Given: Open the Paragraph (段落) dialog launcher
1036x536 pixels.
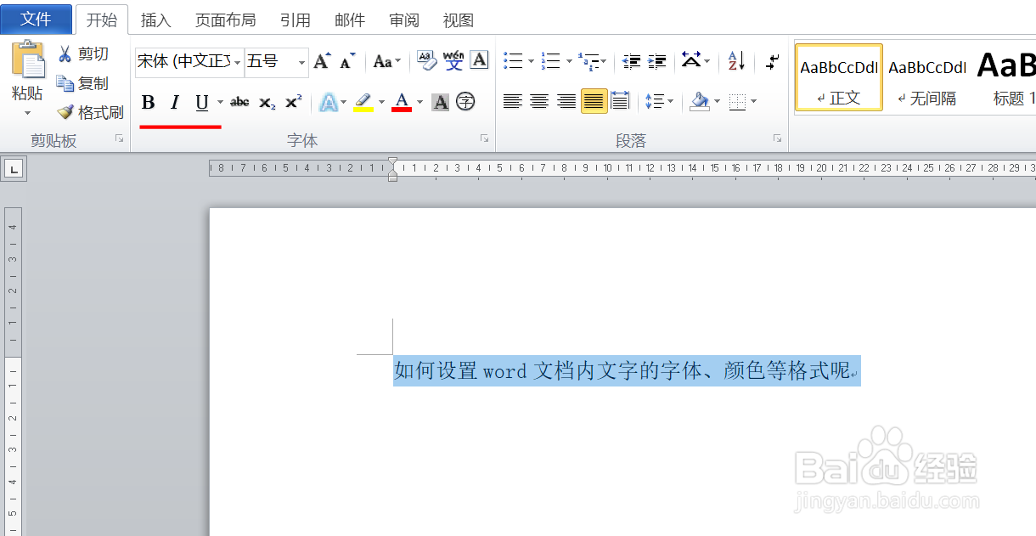Looking at the screenshot, I should 777,138.
